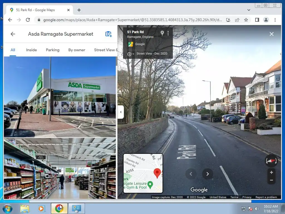Image resolution: width=285 pixels, height=214 pixels.
Task: Expand the Street View date history dropdown
Action: click(x=131, y=54)
